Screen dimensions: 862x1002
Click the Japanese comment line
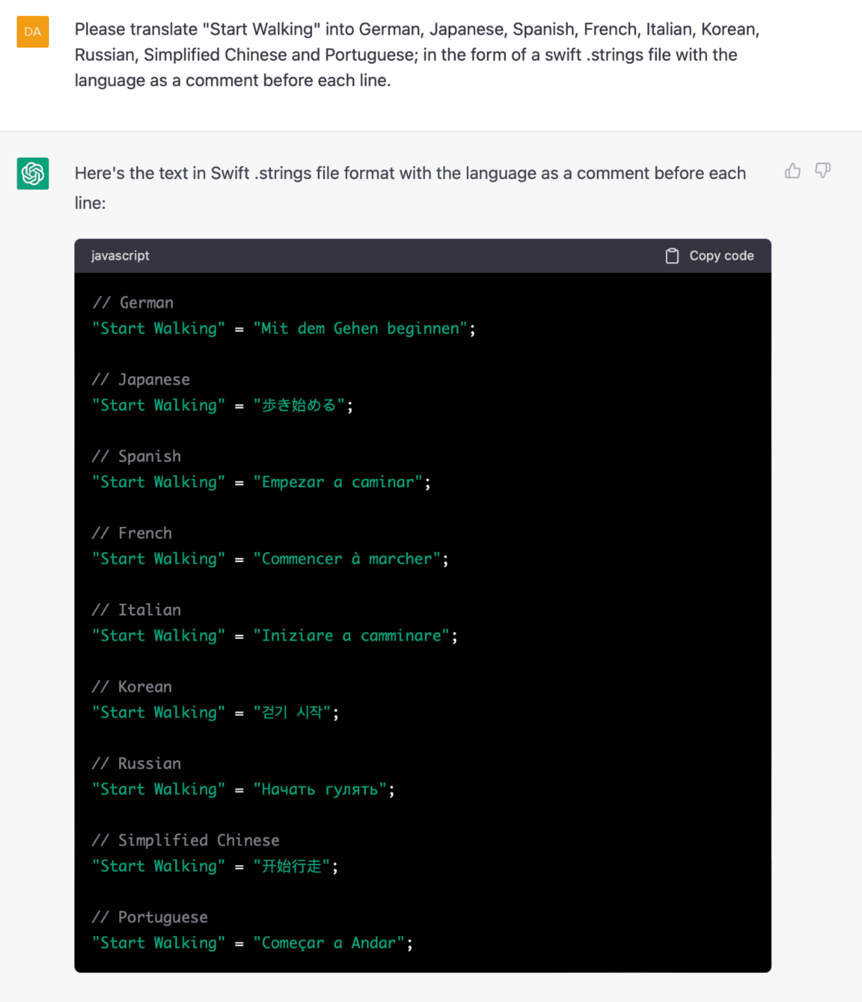point(140,379)
